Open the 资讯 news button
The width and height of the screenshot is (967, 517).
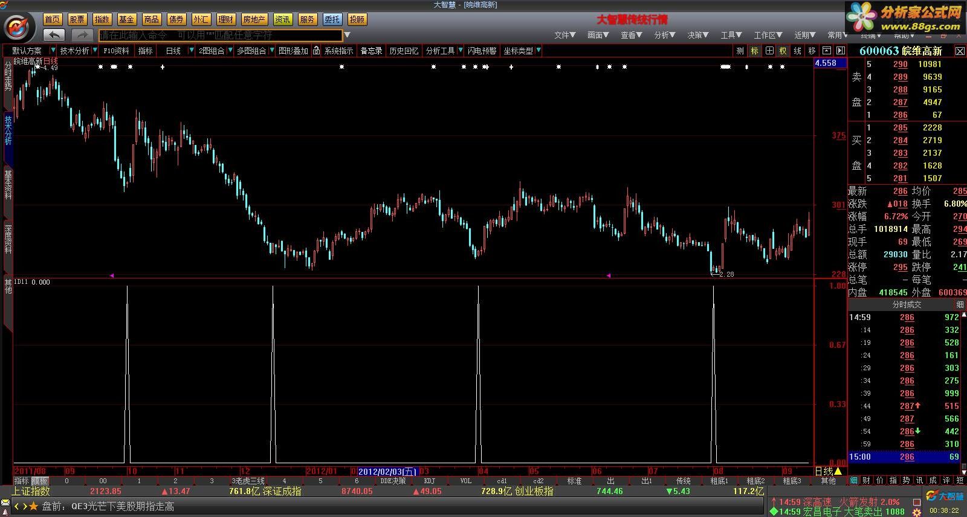282,19
